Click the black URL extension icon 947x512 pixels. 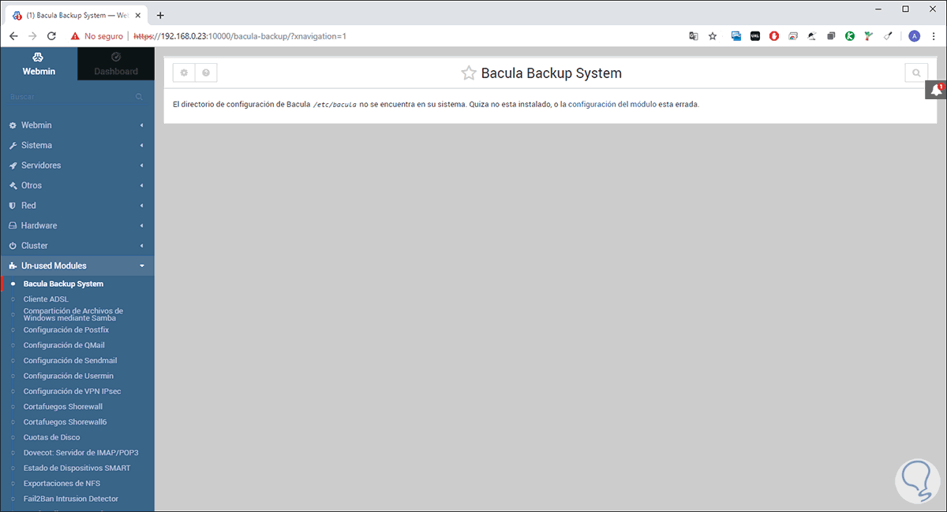click(755, 35)
